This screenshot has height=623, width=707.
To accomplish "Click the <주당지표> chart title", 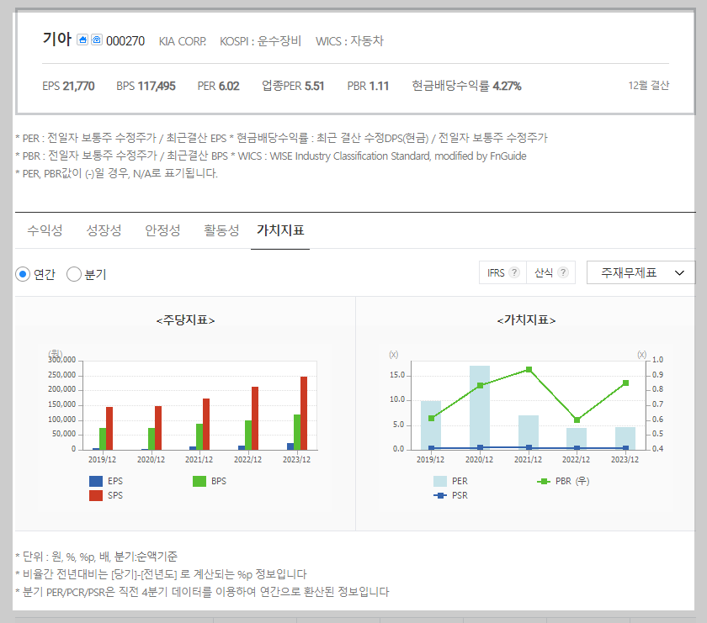I will point(185,320).
